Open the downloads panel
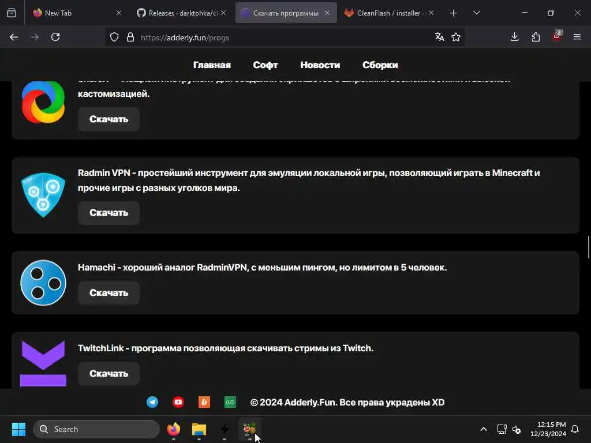 tap(514, 37)
